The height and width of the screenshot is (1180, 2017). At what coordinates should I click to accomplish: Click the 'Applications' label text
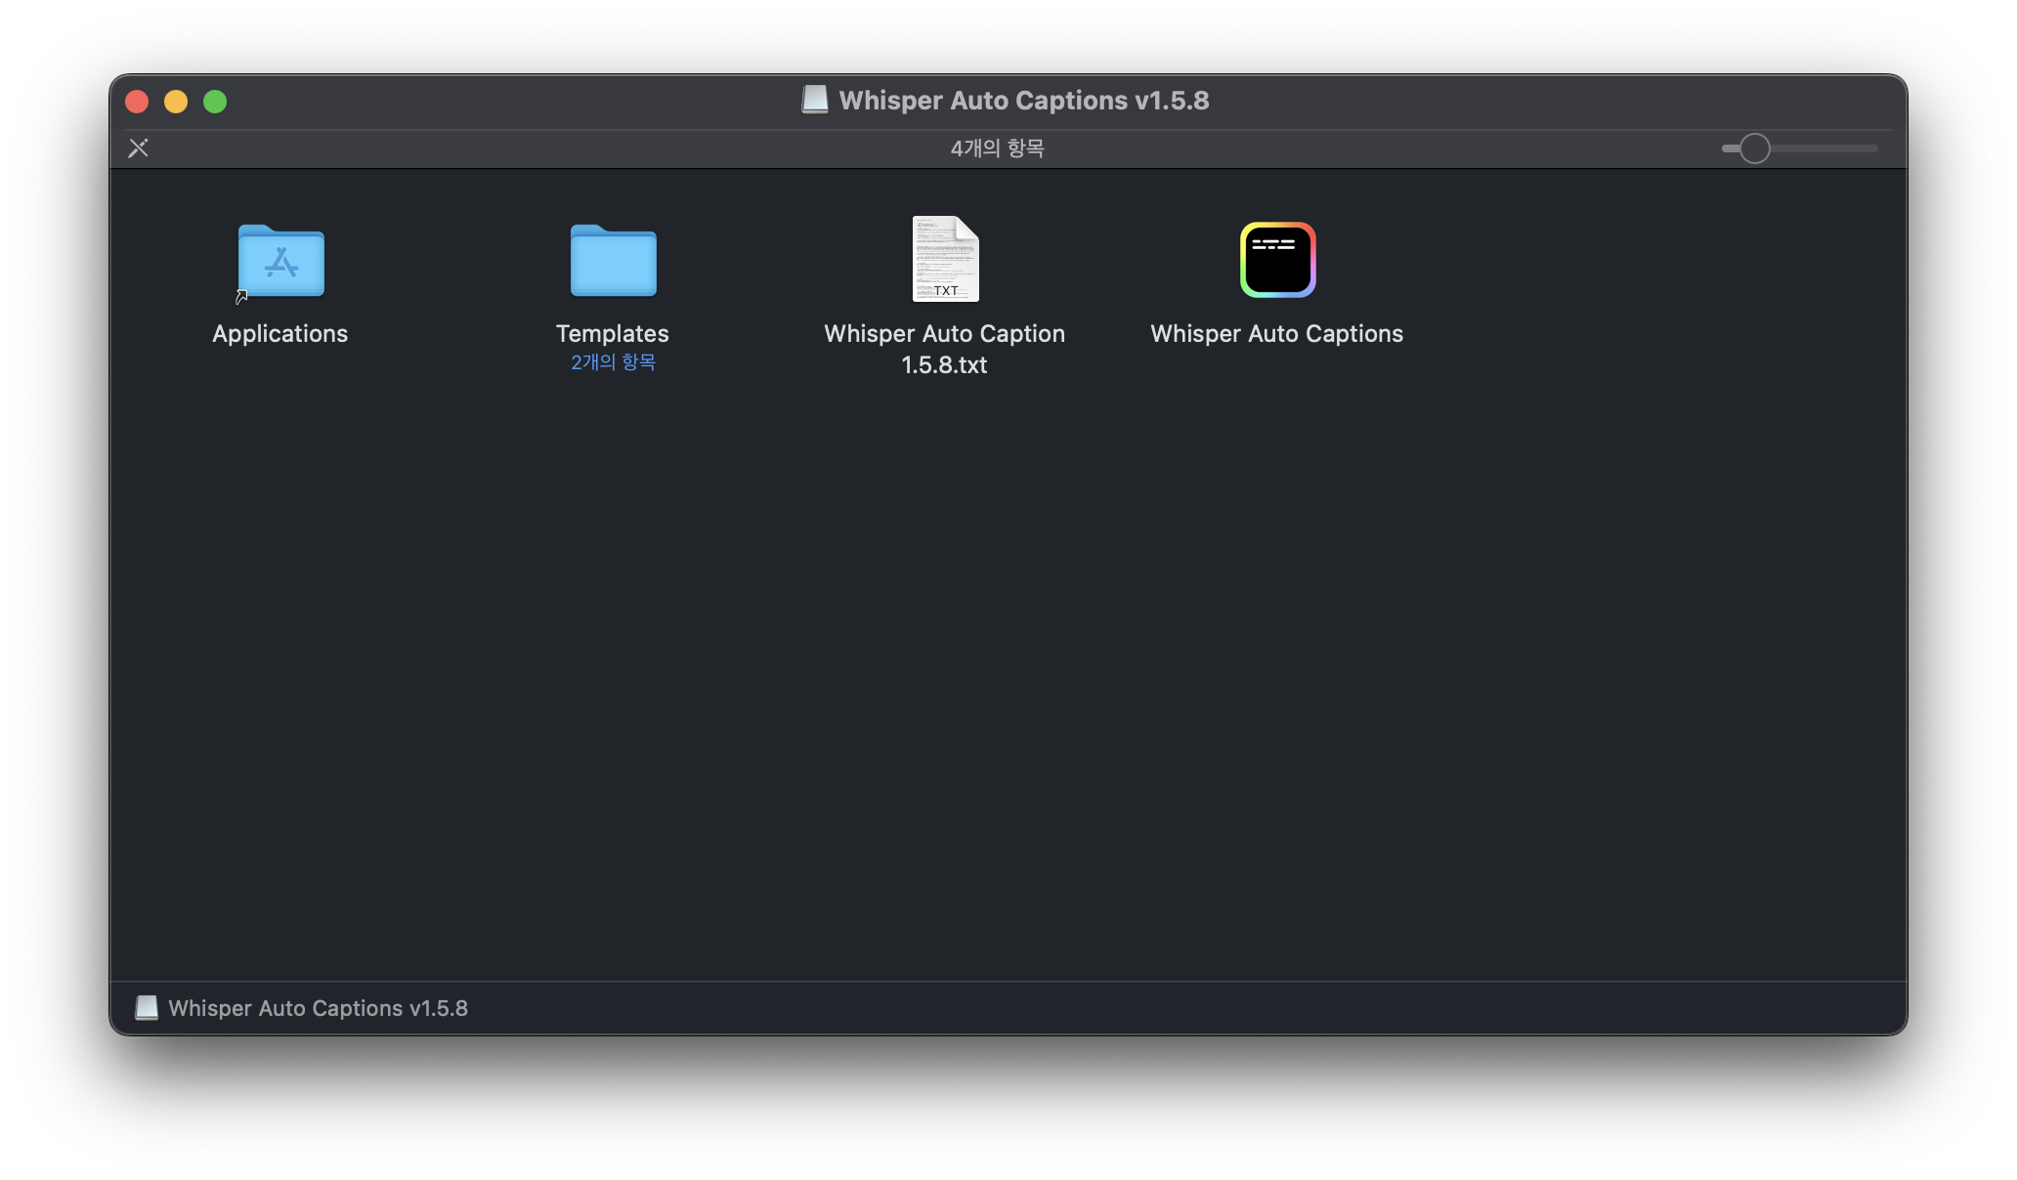[280, 334]
